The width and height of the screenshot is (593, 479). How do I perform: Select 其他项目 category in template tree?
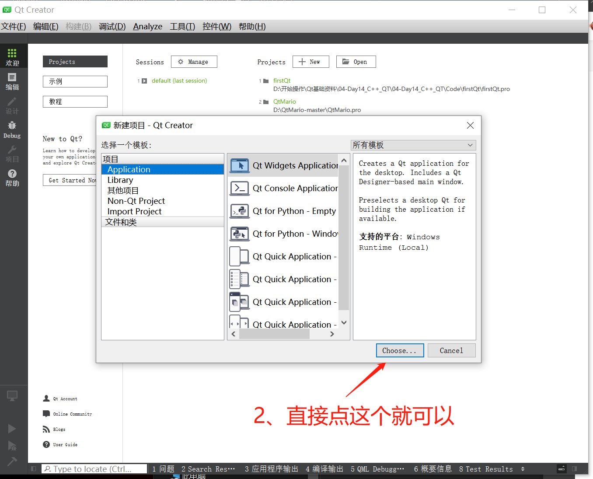163,190
